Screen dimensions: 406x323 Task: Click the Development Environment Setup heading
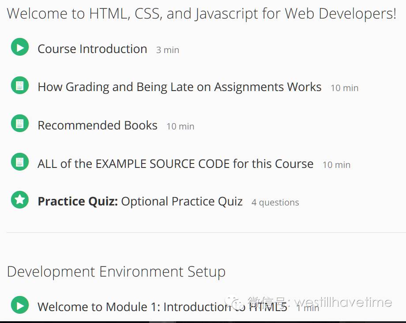point(116,272)
